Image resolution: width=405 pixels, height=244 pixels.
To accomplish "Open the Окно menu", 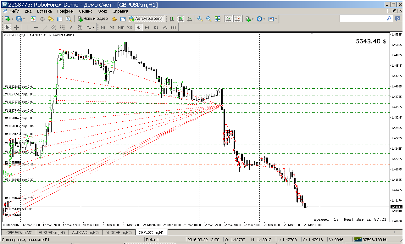I will coord(102,11).
